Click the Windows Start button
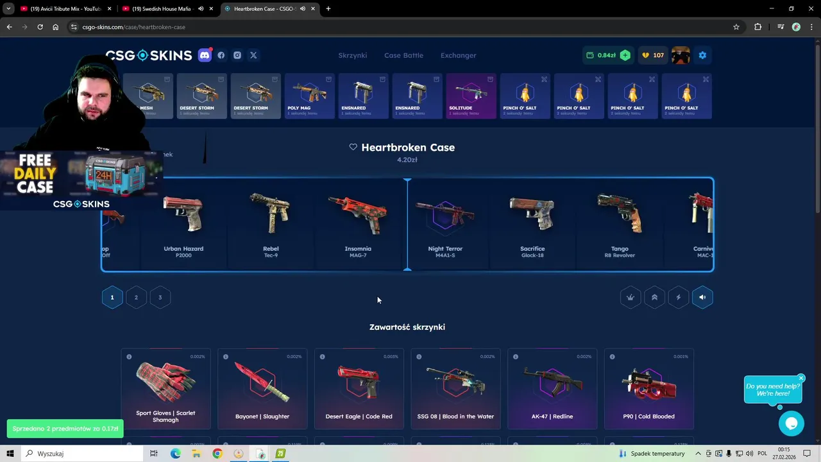Viewport: 821px width, 462px height. point(10,454)
